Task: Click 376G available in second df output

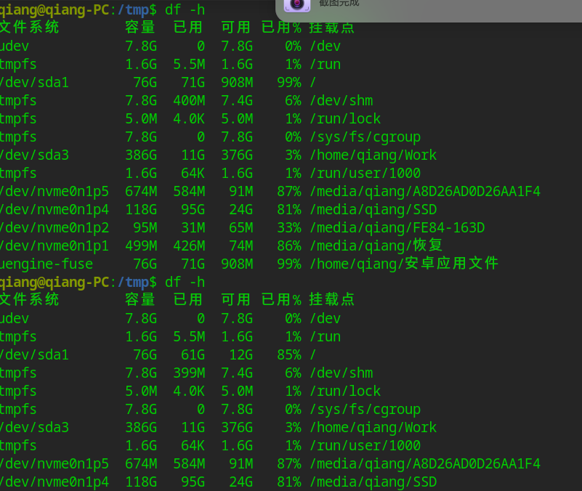Action: pos(237,428)
